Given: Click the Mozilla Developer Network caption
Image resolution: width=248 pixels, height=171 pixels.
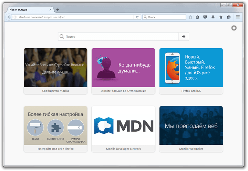Looking at the screenshot, I should (x=123, y=149).
